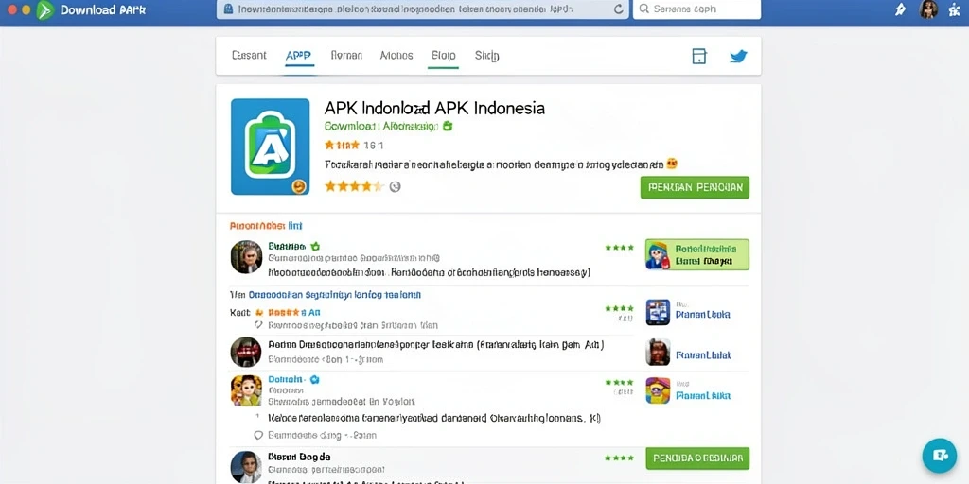Click the heart icon under the Kedt row
The width and height of the screenshot is (969, 484).
tap(259, 325)
